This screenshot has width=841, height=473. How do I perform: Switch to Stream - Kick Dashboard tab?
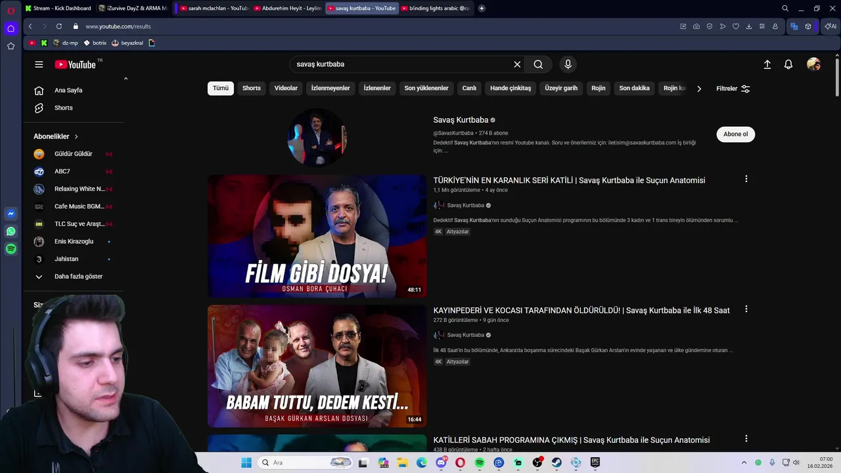59,9
